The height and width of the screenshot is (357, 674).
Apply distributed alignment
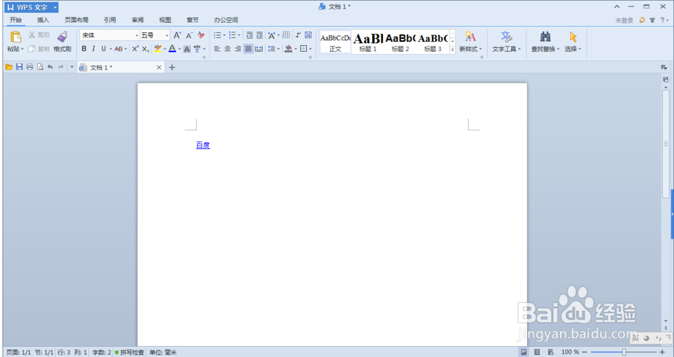259,49
